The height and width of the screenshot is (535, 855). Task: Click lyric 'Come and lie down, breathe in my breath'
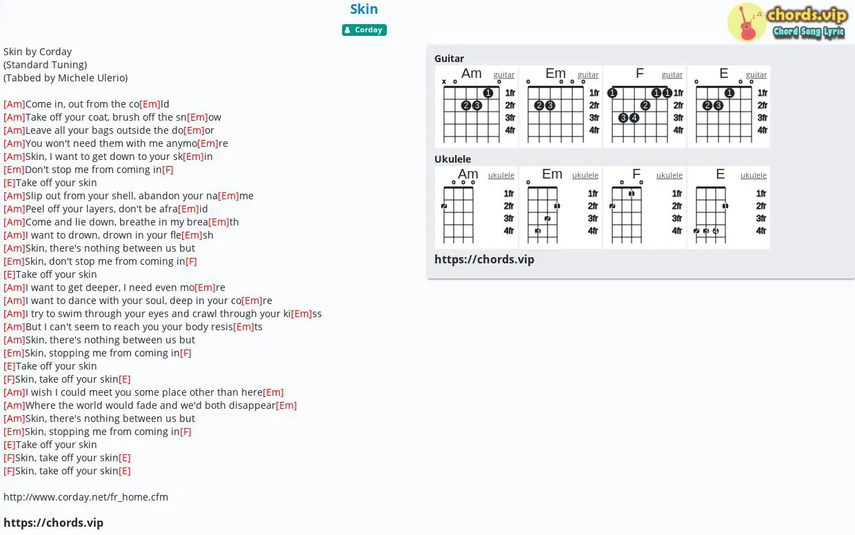coord(121,222)
